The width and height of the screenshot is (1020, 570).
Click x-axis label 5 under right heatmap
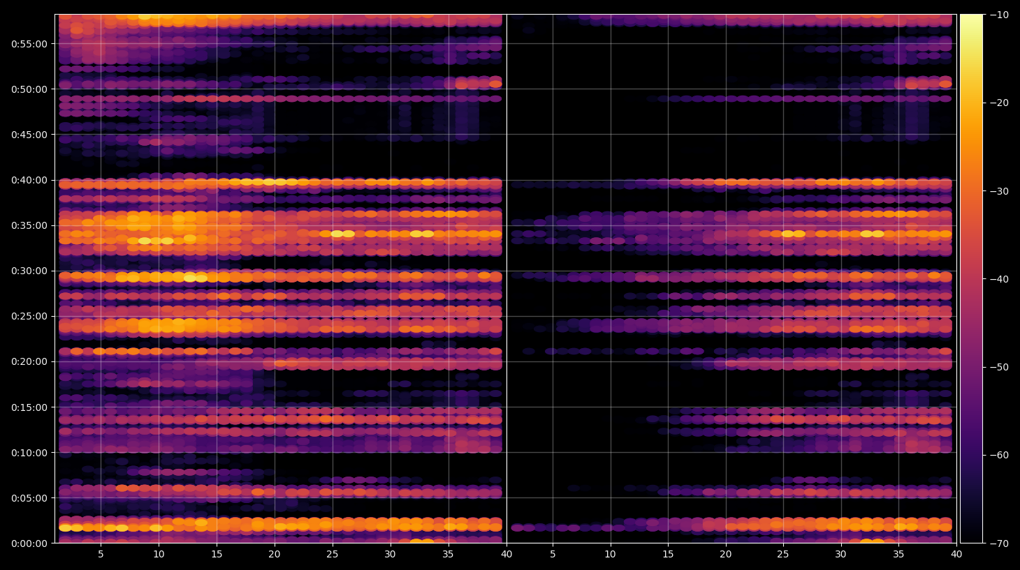pyautogui.click(x=553, y=555)
